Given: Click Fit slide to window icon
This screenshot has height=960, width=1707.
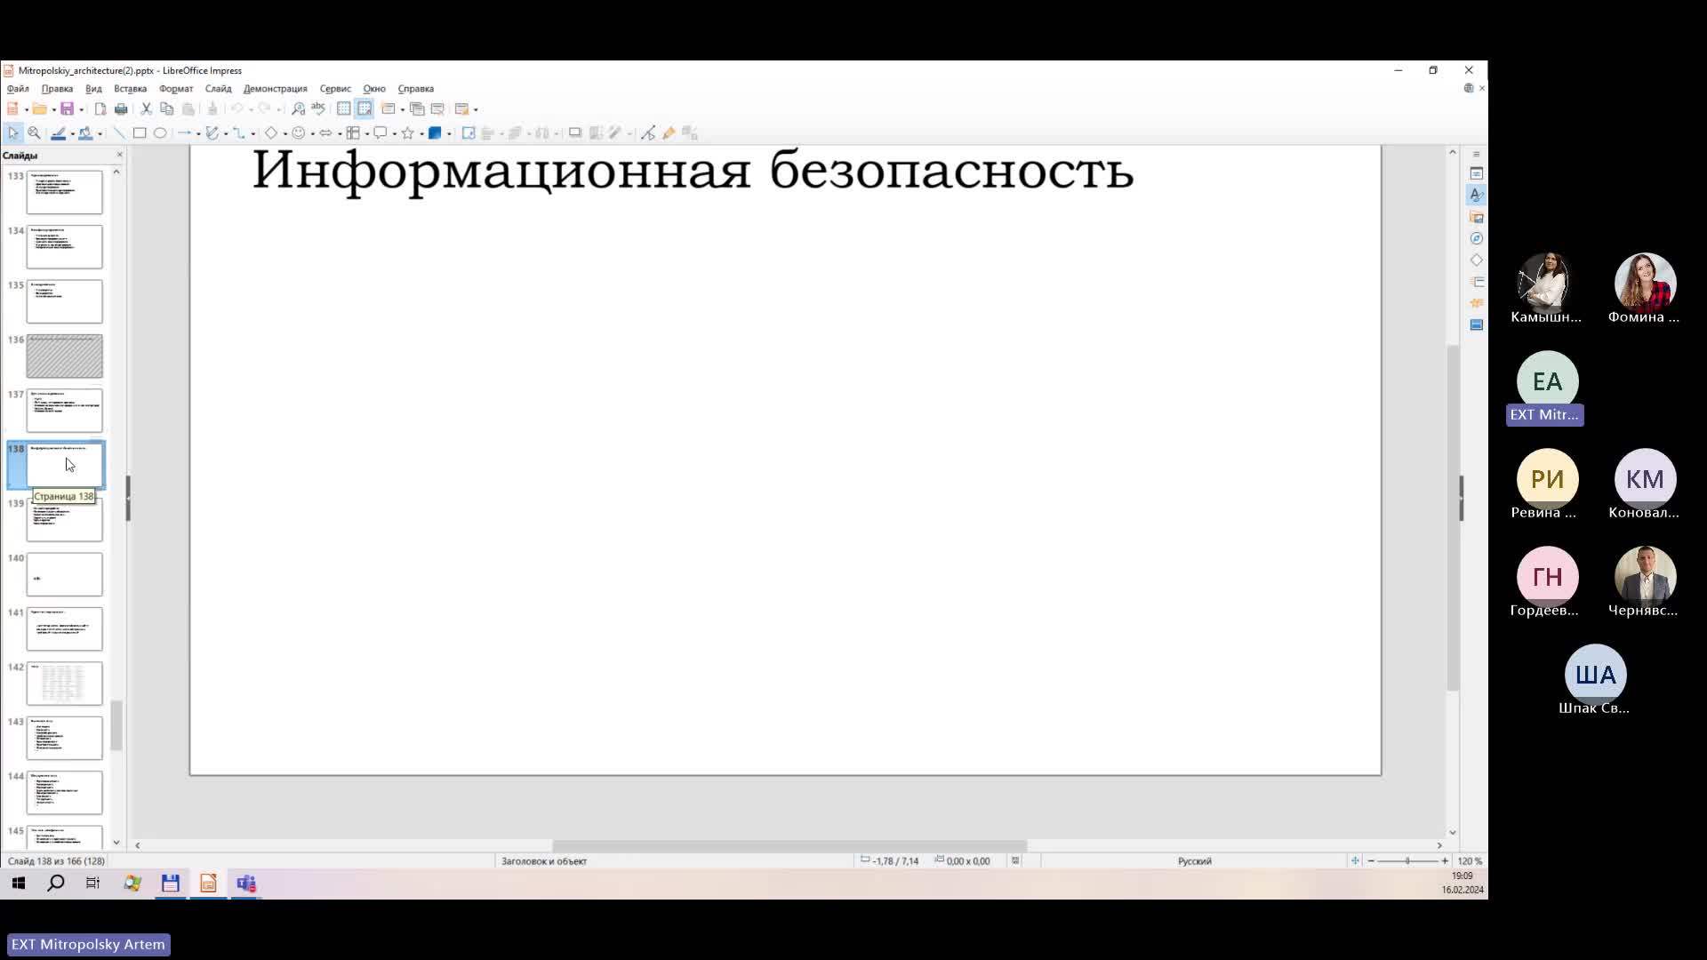Looking at the screenshot, I should [x=1355, y=860].
